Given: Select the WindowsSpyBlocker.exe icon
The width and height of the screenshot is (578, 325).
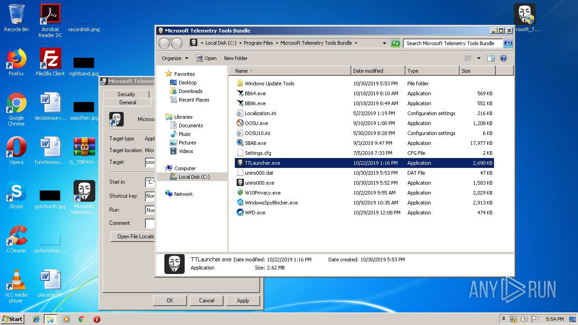Looking at the screenshot, I should (240, 203).
